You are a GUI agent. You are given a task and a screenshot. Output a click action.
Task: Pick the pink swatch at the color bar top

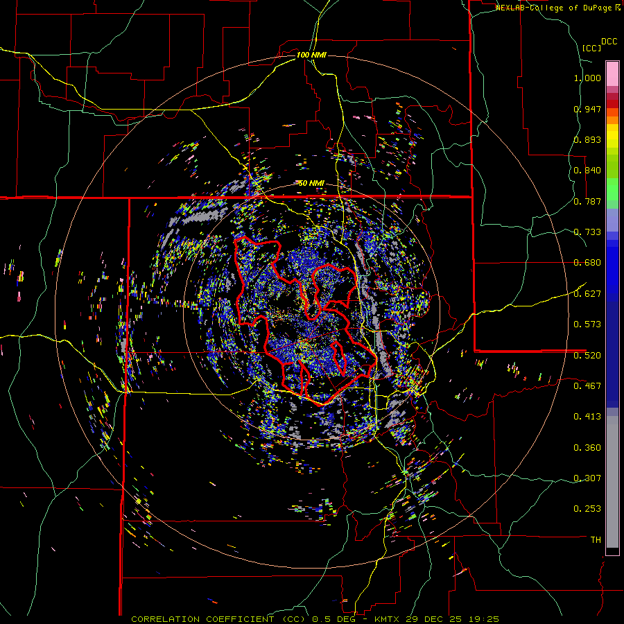click(x=612, y=73)
